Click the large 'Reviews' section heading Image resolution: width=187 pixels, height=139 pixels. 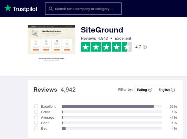pos(45,90)
